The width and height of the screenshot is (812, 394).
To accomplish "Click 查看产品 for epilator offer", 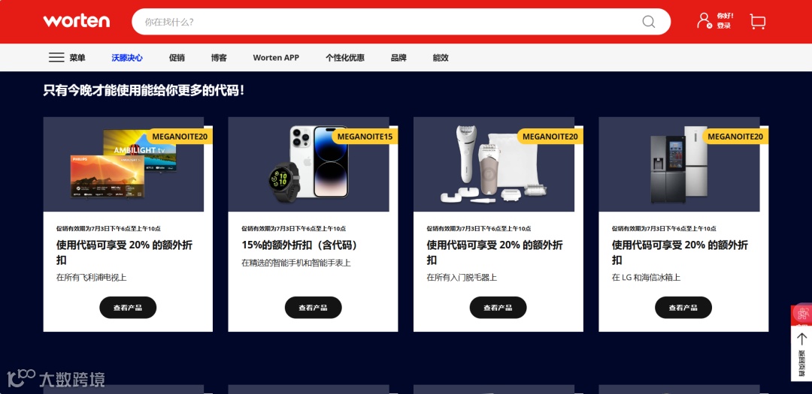I will coord(498,308).
